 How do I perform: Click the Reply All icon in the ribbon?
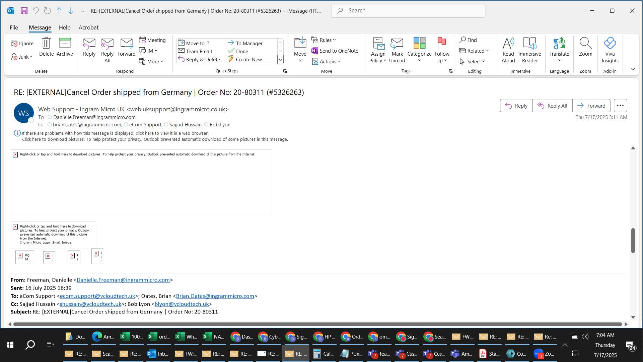coord(107,50)
